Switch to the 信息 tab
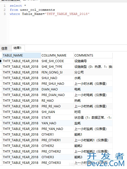 pyautogui.click(x=6, y=48)
